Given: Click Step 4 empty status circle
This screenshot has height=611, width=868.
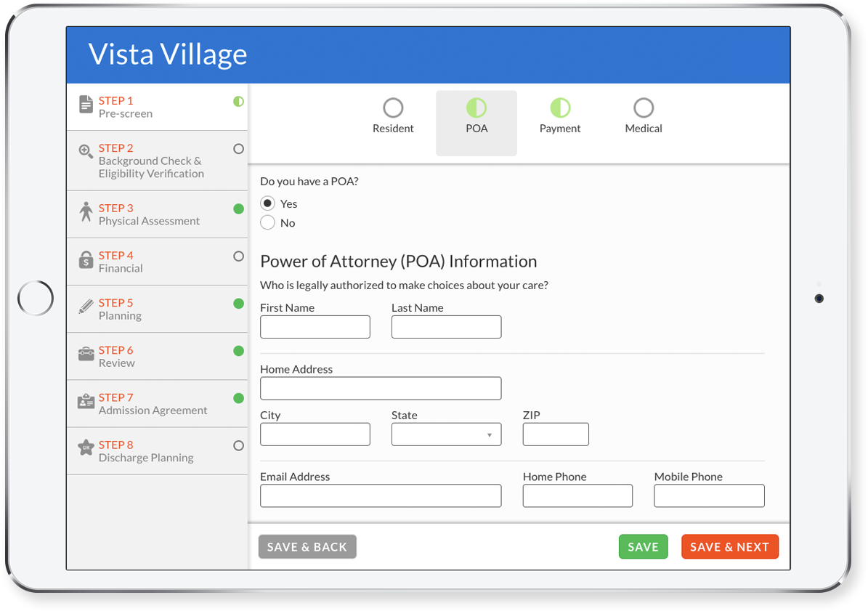Looking at the screenshot, I should (238, 256).
